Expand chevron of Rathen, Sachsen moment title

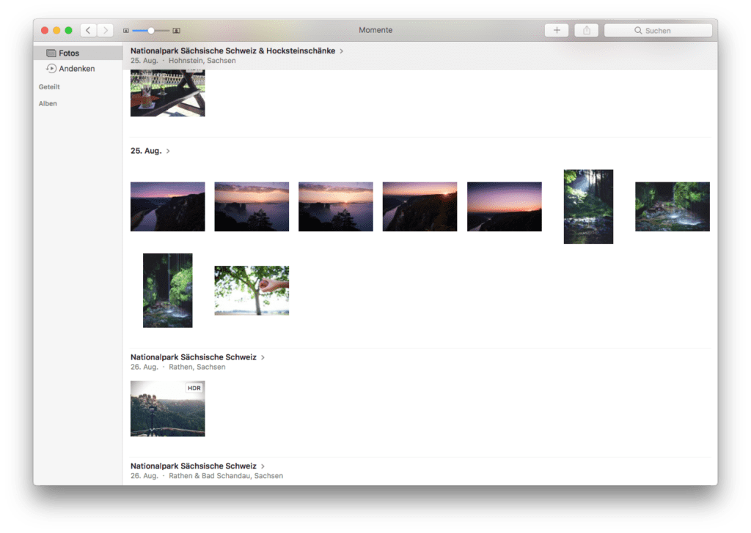click(x=263, y=357)
